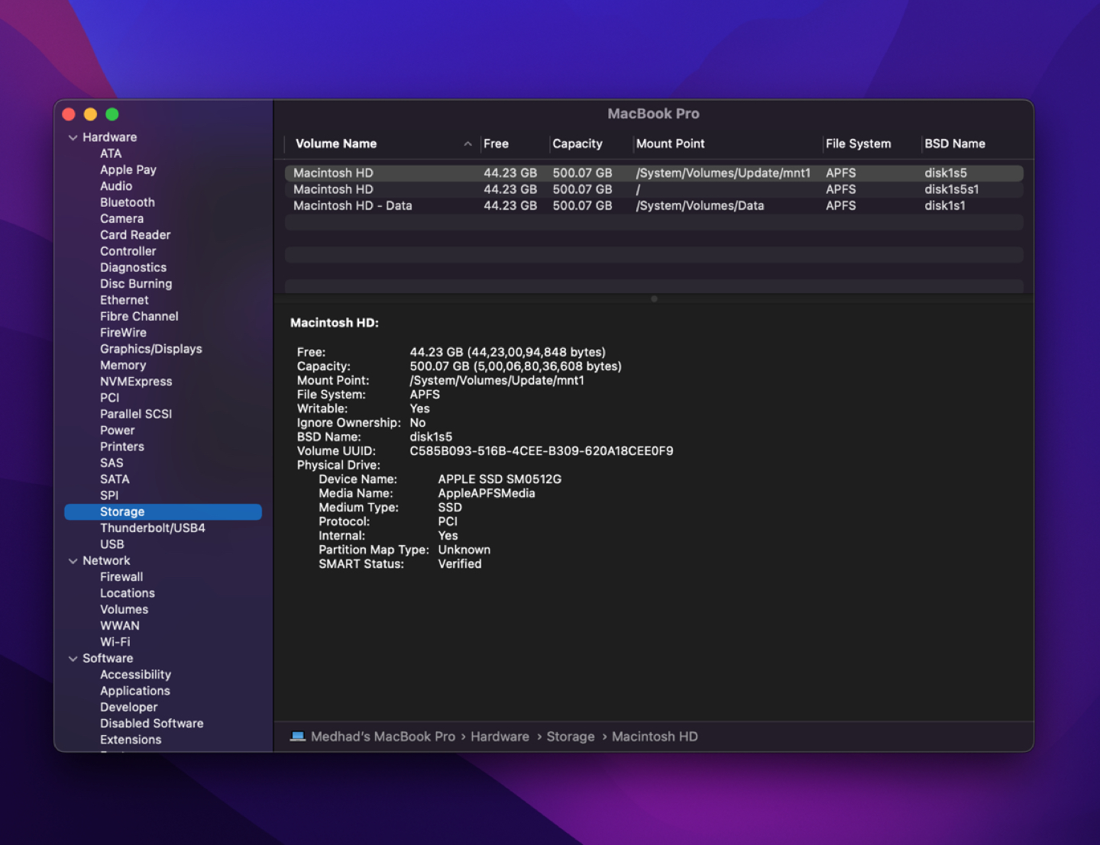Click the Volume UUID value text
Viewport: 1100px width, 845px height.
tap(542, 451)
